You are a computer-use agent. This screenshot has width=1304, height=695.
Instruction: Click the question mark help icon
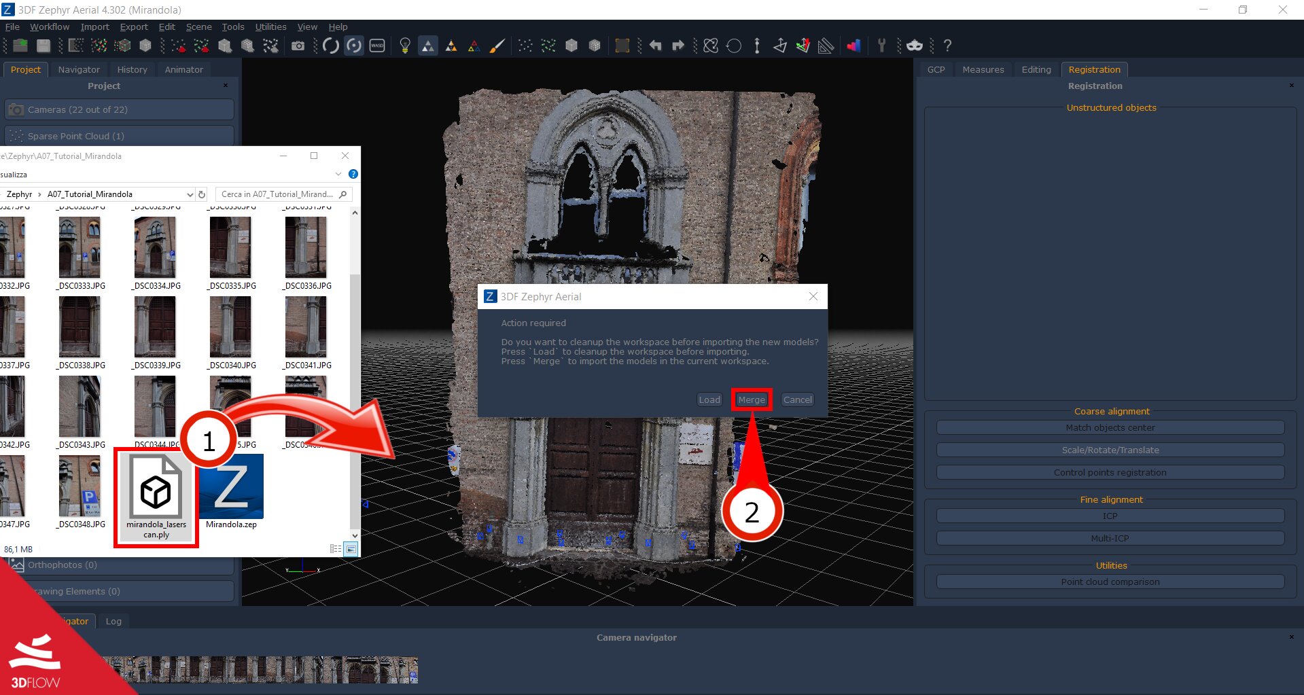click(x=947, y=46)
